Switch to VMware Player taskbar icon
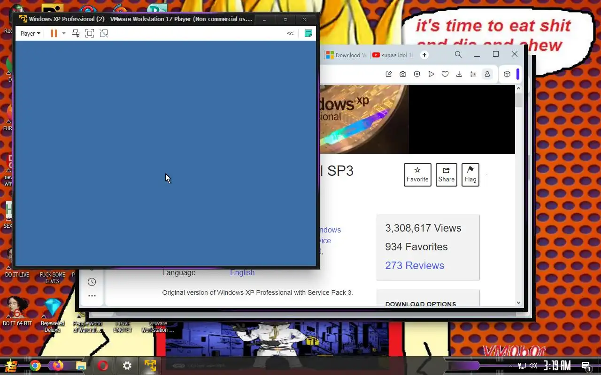The height and width of the screenshot is (375, 601). (x=150, y=366)
